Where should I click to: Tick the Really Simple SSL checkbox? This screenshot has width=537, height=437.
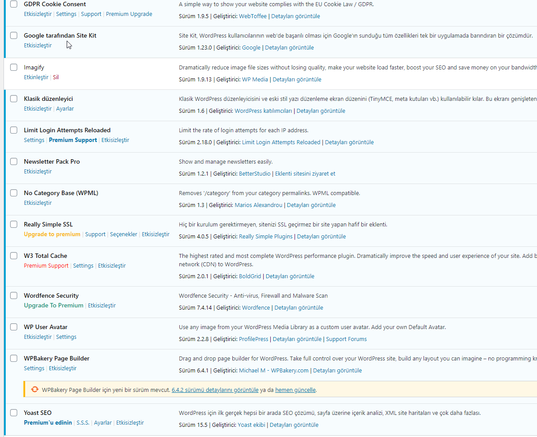click(14, 224)
